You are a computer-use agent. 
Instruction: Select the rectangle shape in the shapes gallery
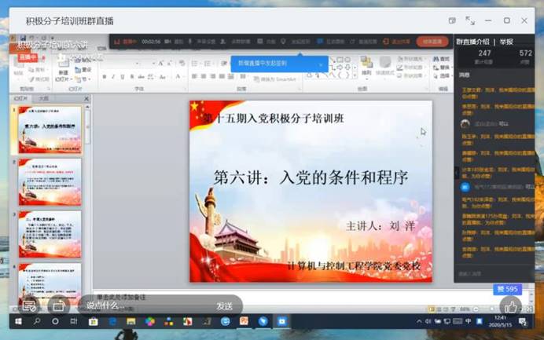point(340,60)
